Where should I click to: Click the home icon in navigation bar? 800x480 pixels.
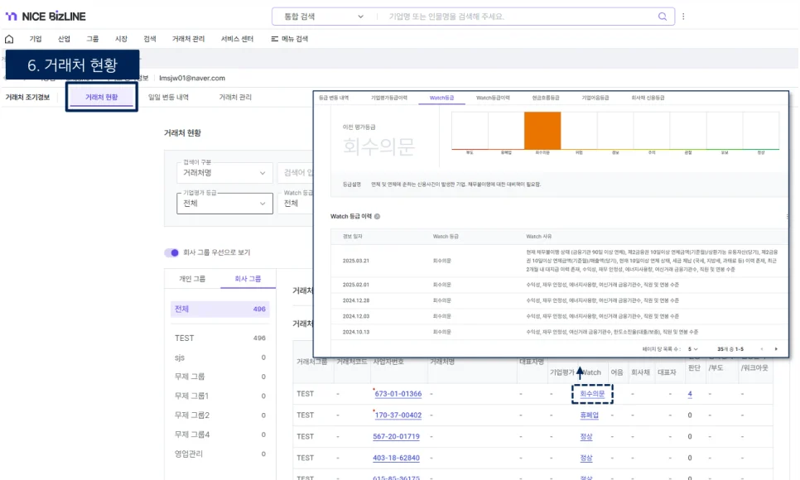tap(9, 39)
